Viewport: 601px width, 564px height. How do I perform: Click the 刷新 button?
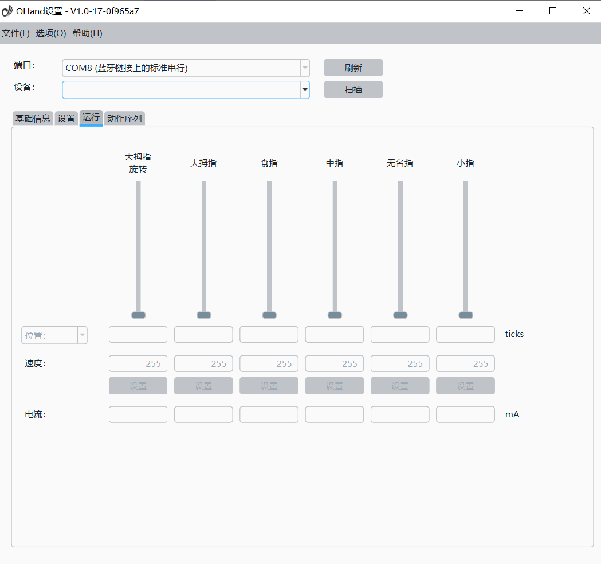point(353,68)
